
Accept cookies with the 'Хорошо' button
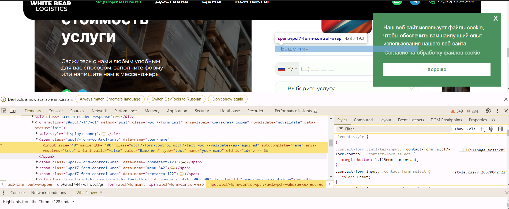click(437, 69)
